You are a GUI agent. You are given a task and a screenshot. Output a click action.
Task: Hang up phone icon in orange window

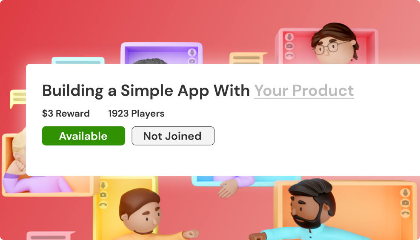[x=405, y=213]
